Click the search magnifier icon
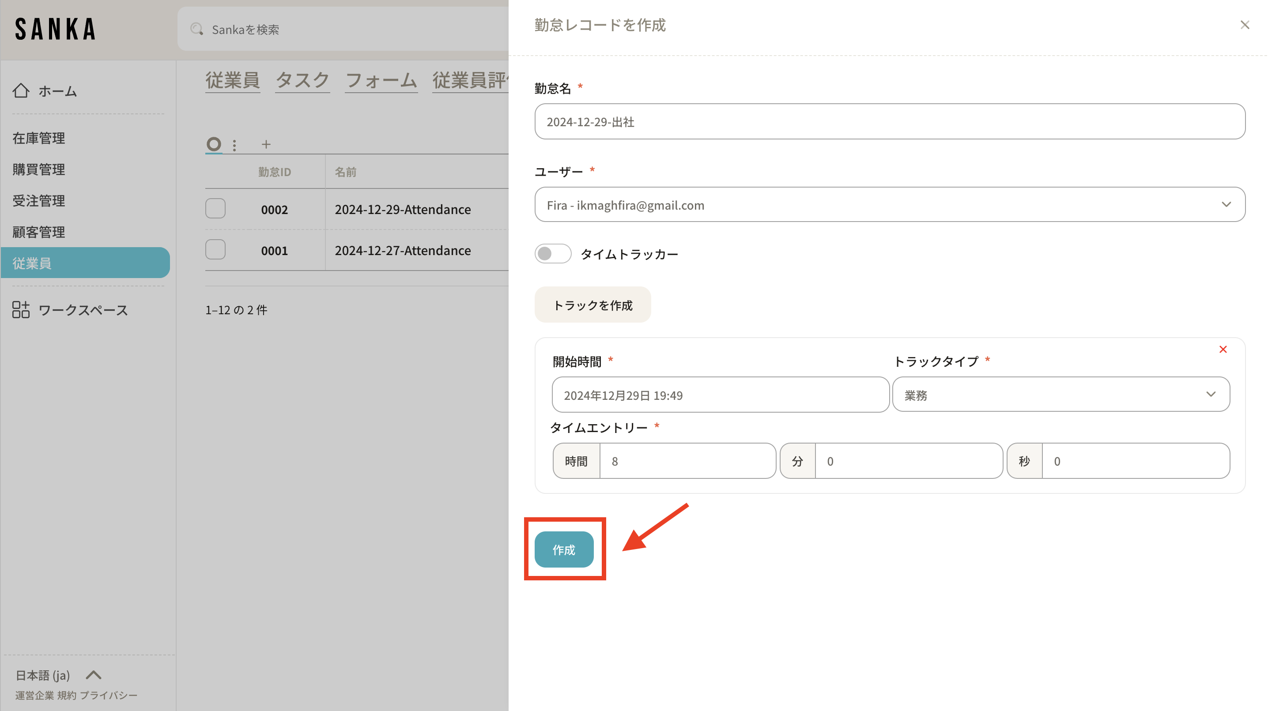The width and height of the screenshot is (1268, 711). tap(196, 29)
